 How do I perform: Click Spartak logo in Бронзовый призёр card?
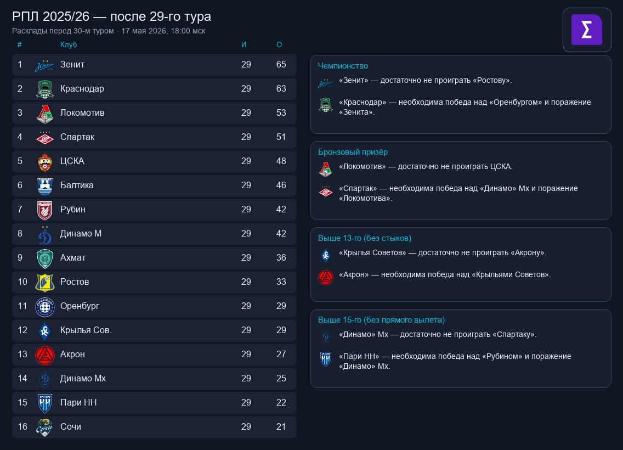(x=325, y=192)
